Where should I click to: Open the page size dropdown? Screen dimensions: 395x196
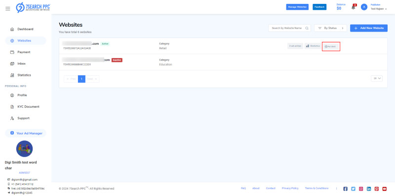coord(377,78)
